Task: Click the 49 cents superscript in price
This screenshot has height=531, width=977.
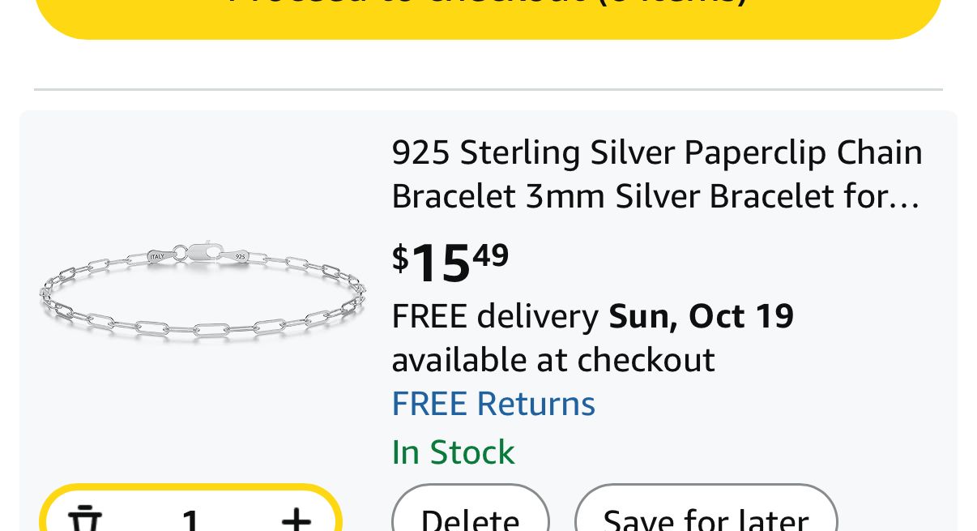Action: tap(491, 255)
